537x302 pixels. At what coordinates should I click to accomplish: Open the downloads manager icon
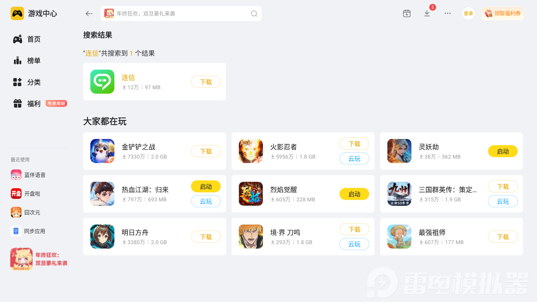(427, 14)
